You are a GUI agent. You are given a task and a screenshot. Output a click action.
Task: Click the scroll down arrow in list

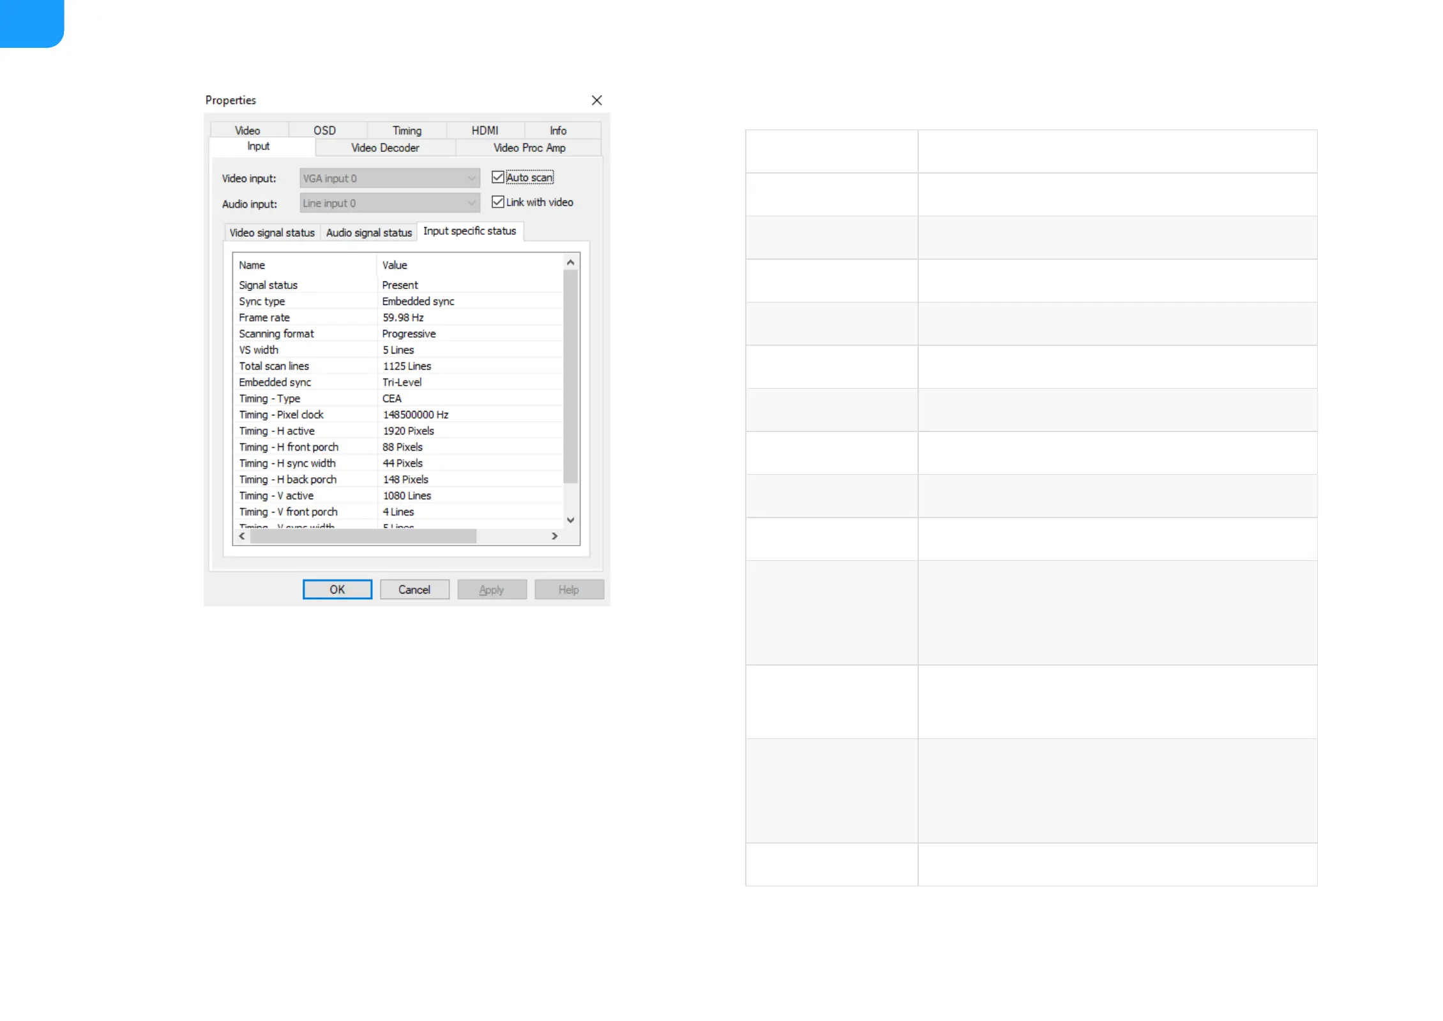(571, 520)
